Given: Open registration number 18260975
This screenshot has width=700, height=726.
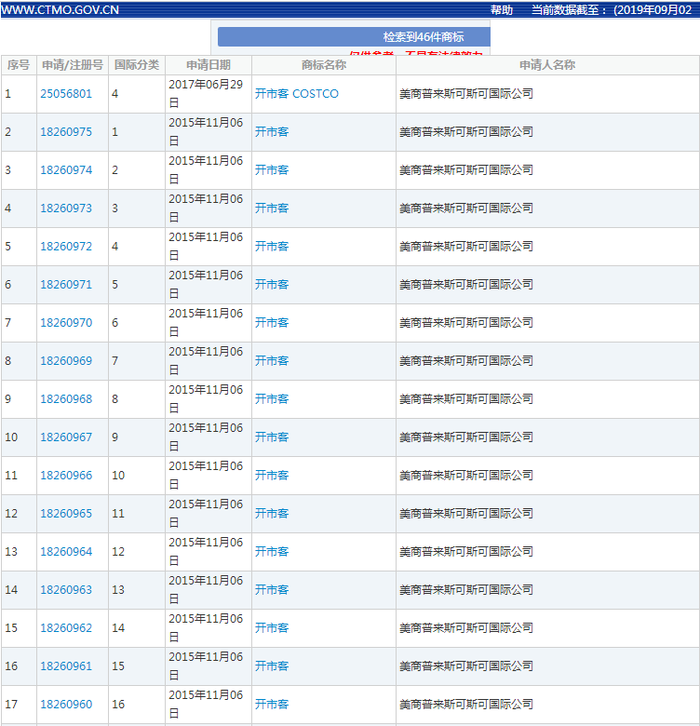Looking at the screenshot, I should click(66, 132).
